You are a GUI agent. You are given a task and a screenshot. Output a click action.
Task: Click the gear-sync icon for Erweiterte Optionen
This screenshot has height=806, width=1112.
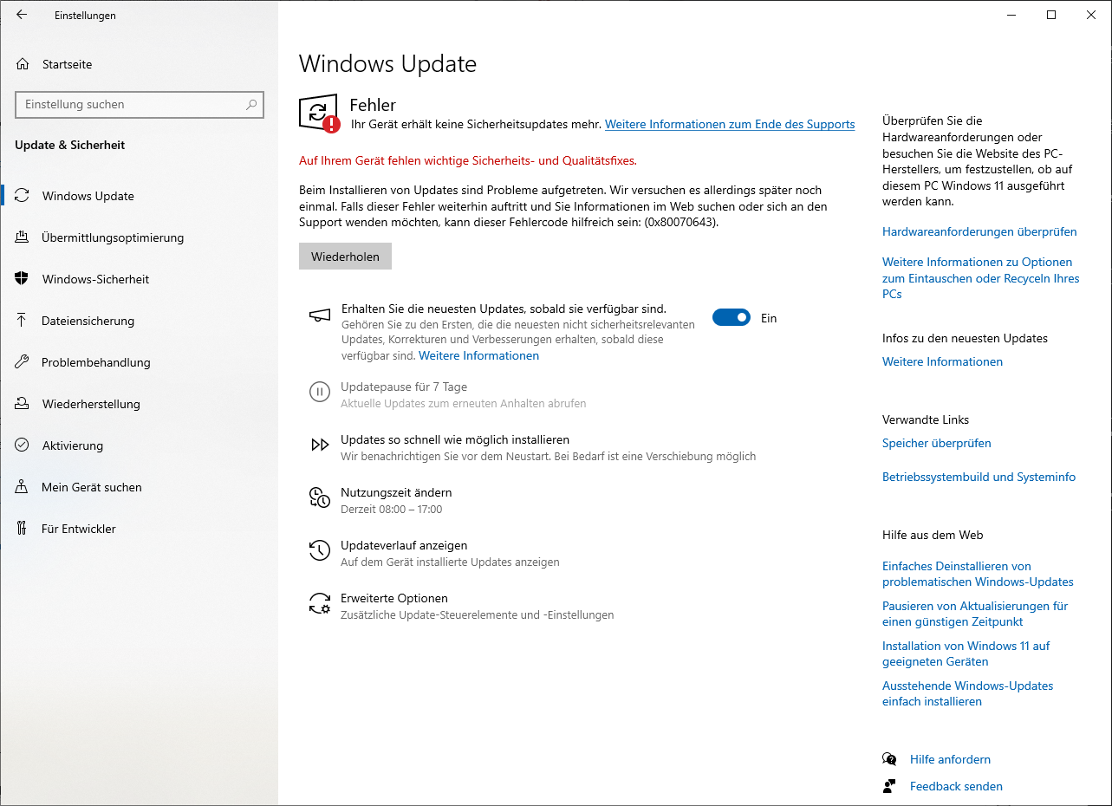point(320,603)
